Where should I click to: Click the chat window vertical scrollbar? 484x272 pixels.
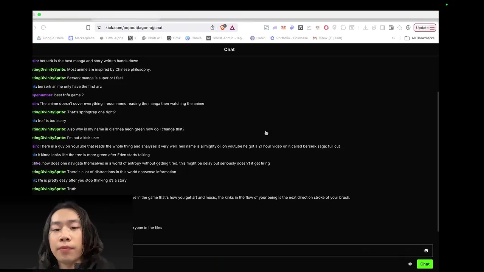tap(437, 162)
